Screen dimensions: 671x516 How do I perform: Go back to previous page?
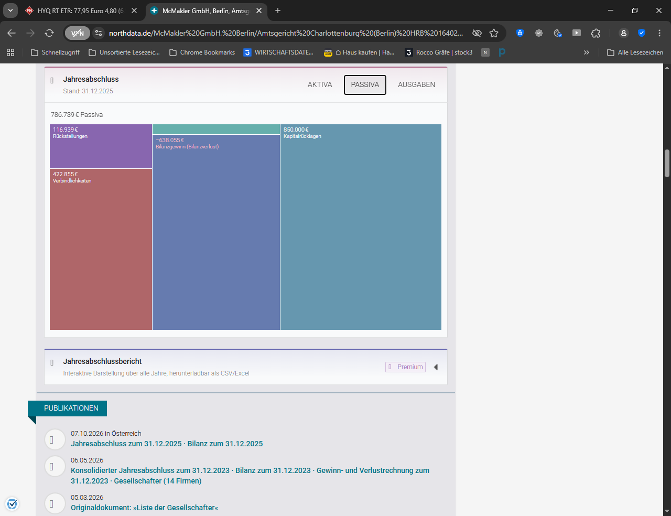tap(12, 33)
